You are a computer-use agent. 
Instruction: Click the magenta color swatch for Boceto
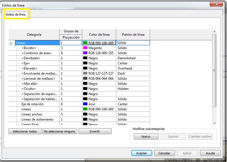[85, 48]
